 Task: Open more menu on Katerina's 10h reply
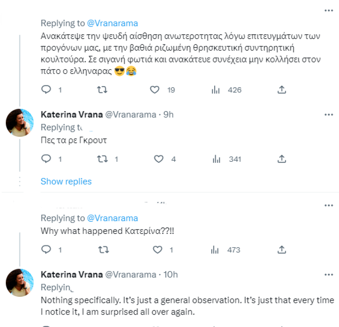point(329,274)
